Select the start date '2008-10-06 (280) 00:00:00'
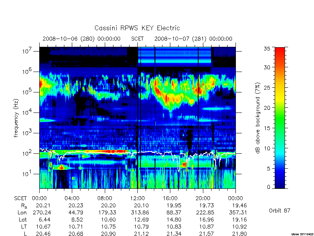Viewport: 314px width, 236px height. pyautogui.click(x=82, y=39)
